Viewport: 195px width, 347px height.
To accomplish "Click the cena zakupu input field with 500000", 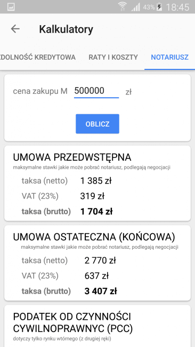I will click(96, 91).
